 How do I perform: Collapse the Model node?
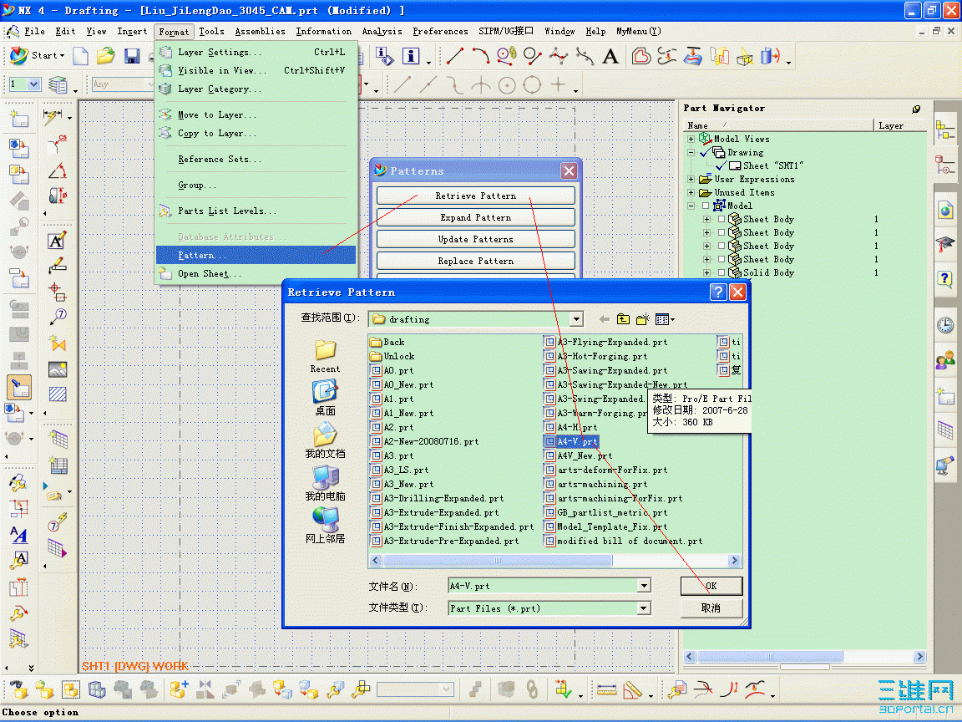[691, 206]
